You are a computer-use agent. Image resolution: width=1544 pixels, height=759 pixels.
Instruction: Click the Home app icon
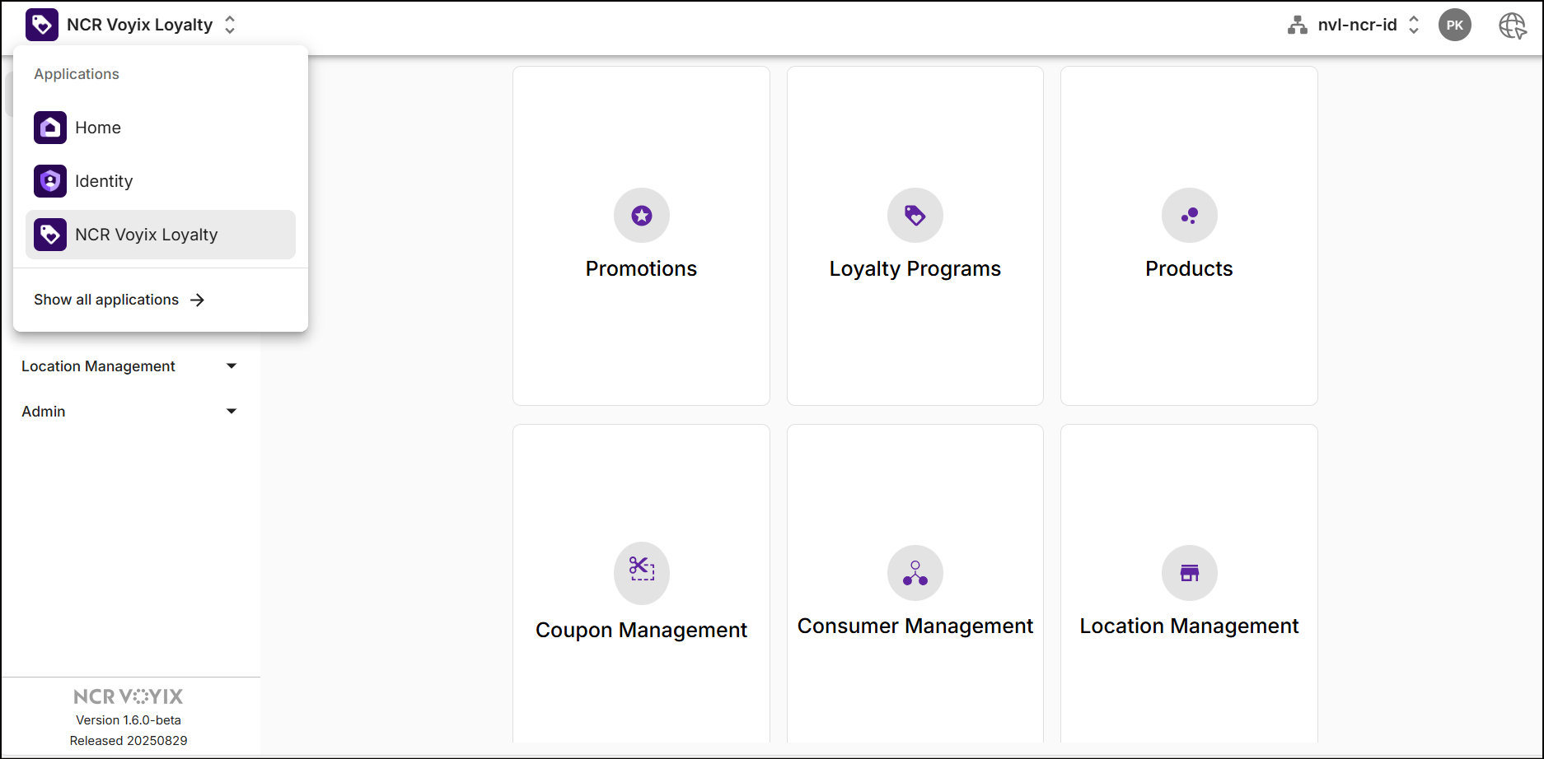tap(50, 128)
